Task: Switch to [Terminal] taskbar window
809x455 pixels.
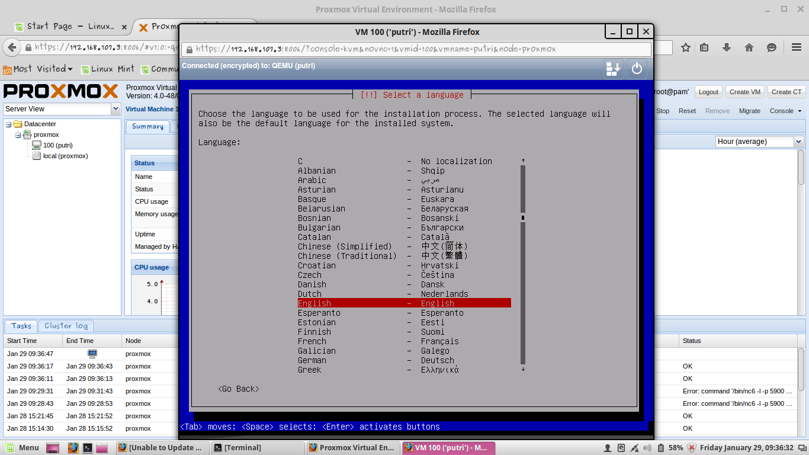Action: [x=258, y=448]
